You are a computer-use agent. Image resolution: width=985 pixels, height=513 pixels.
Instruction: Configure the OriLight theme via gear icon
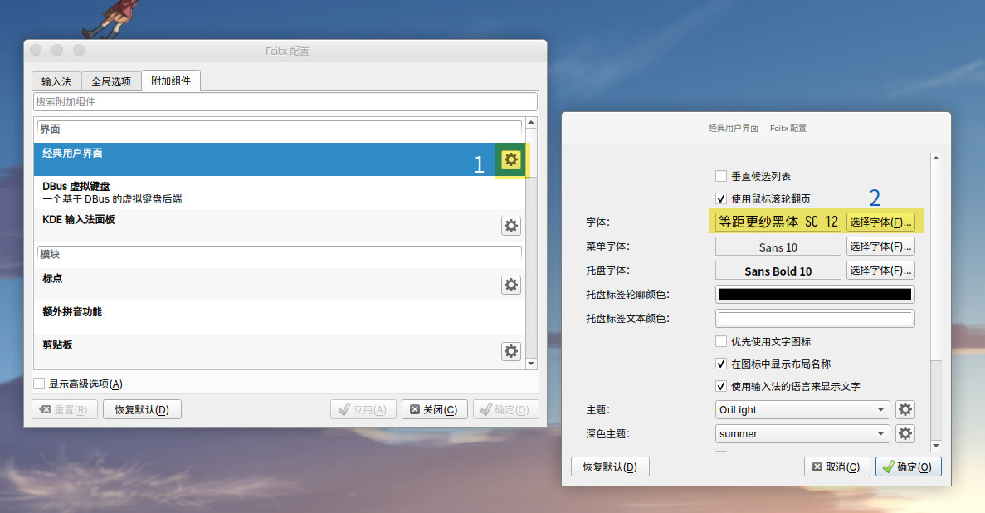click(905, 409)
